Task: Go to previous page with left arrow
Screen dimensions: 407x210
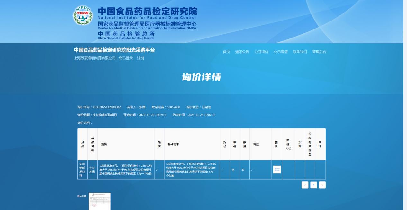Action: point(305,185)
